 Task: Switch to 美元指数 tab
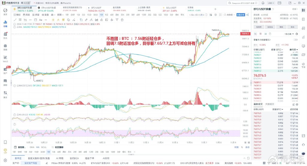[x=119, y=9]
